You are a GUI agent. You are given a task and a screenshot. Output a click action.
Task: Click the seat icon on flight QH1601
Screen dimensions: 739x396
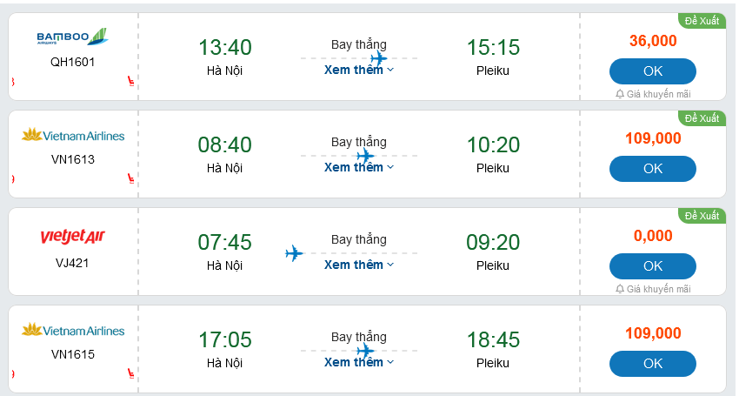[x=131, y=82]
